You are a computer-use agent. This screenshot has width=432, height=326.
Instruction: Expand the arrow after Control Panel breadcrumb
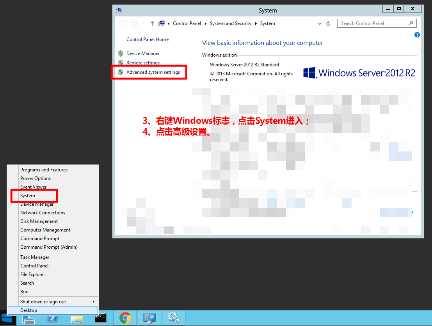pos(206,23)
